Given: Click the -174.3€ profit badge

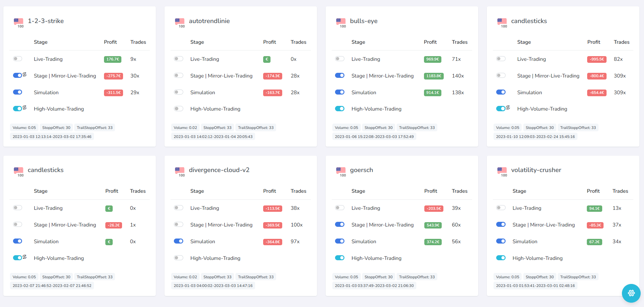Looking at the screenshot, I should pos(273,76).
